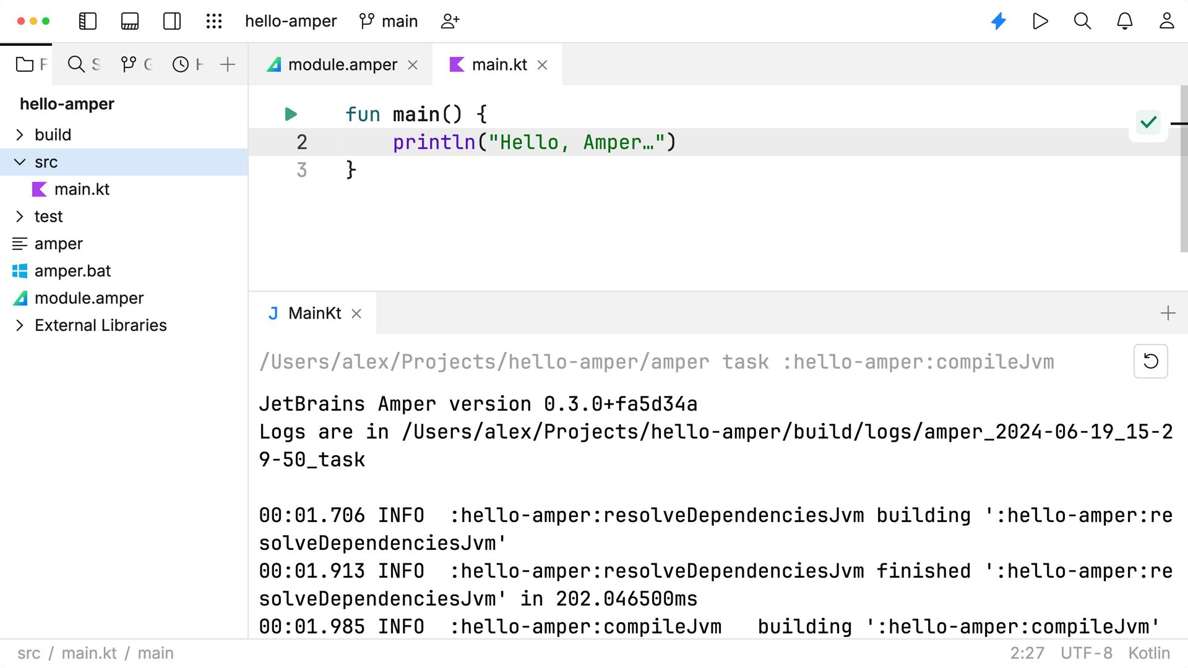Close the main.kt editor tab
This screenshot has width=1188, height=668.
[543, 65]
